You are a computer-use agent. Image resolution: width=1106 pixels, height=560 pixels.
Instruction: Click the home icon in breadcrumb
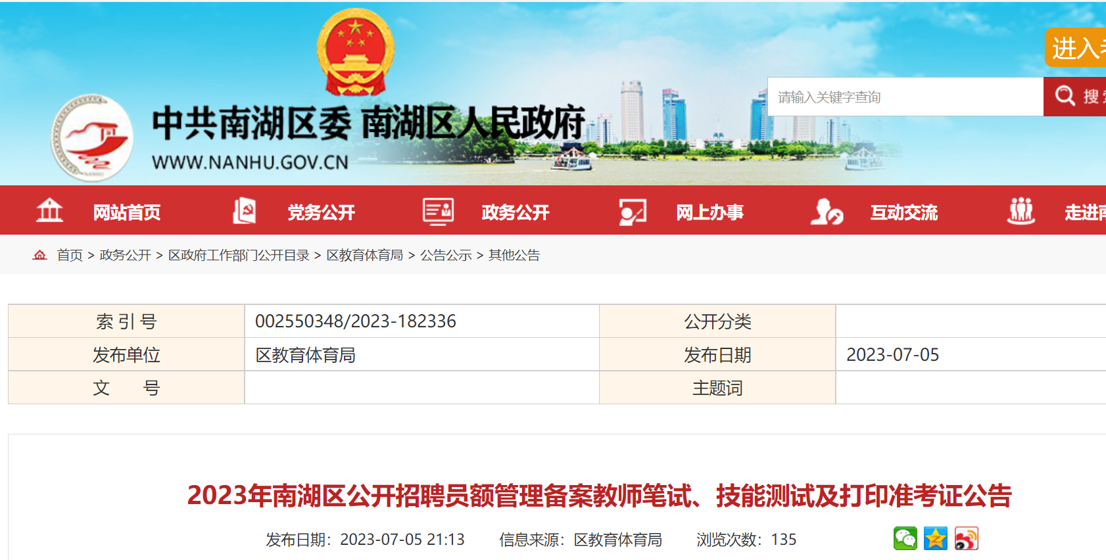click(x=40, y=255)
